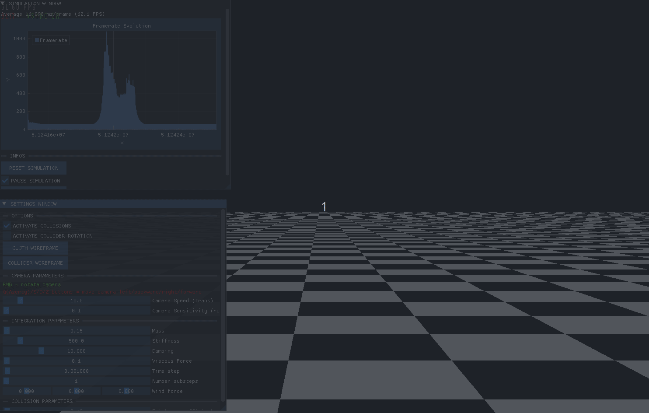Click the 'RMB = rotate camera' hint text
The height and width of the screenshot is (413, 649).
coord(31,284)
